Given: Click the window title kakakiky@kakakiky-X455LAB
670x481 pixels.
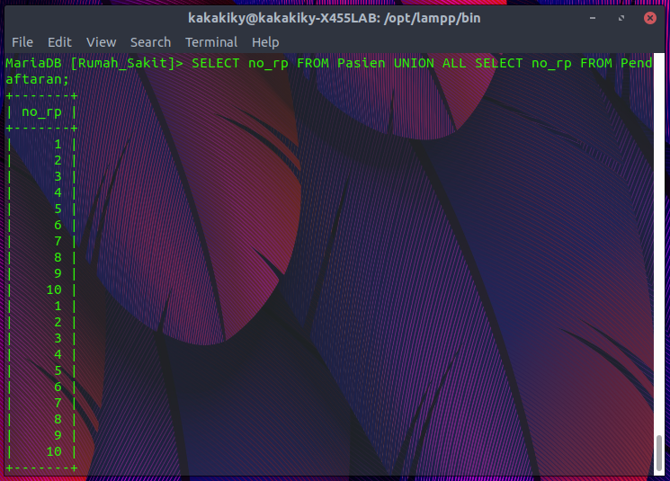Looking at the screenshot, I should click(335, 18).
